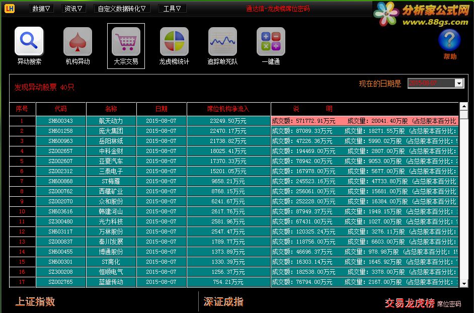Select stock code SH603117
The image size is (474, 313).
[x=61, y=231]
